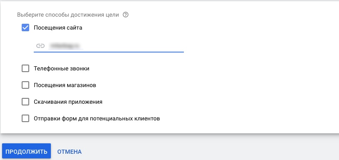Image resolution: width=339 pixels, height=160 pixels.
Task: Click the blue underline of the URL field
Action: (x=109, y=52)
